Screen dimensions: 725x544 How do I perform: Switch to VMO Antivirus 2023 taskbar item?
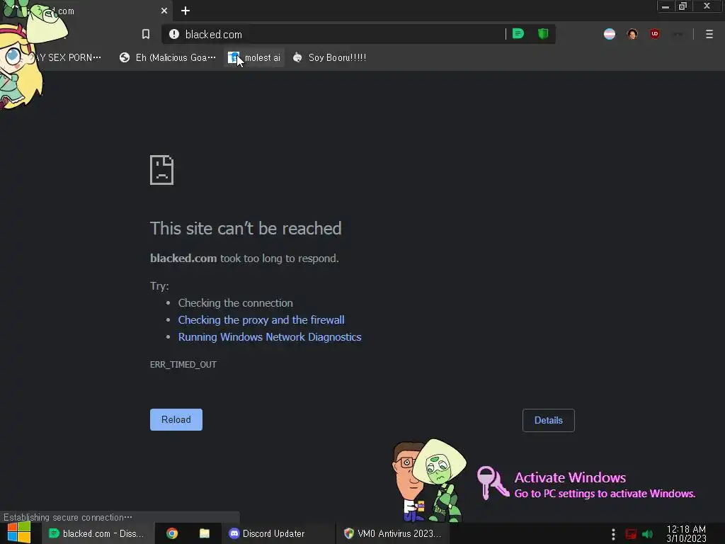tap(392, 533)
